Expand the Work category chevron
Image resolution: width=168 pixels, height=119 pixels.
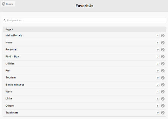click(x=163, y=92)
